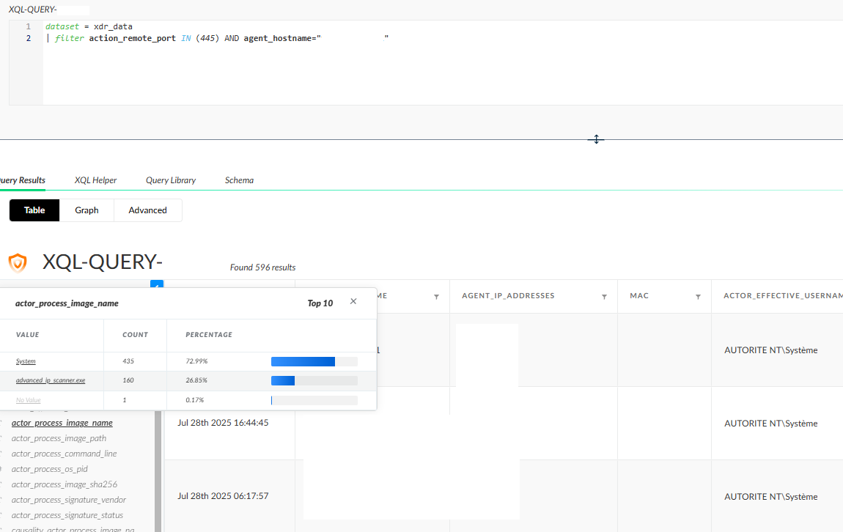Viewport: 843px width, 532px height.
Task: Select actor_process_command_line field
Action: click(x=64, y=454)
